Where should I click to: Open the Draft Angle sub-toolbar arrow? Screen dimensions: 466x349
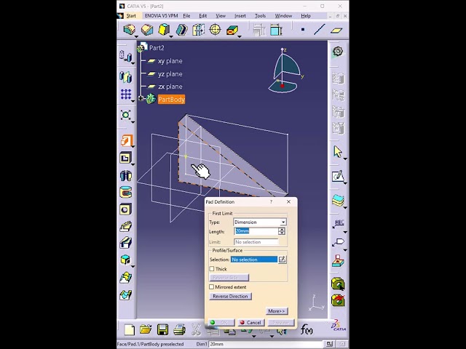pyautogui.click(x=171, y=37)
